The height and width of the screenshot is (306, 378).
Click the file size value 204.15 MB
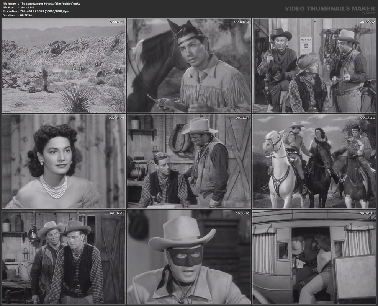(27, 8)
